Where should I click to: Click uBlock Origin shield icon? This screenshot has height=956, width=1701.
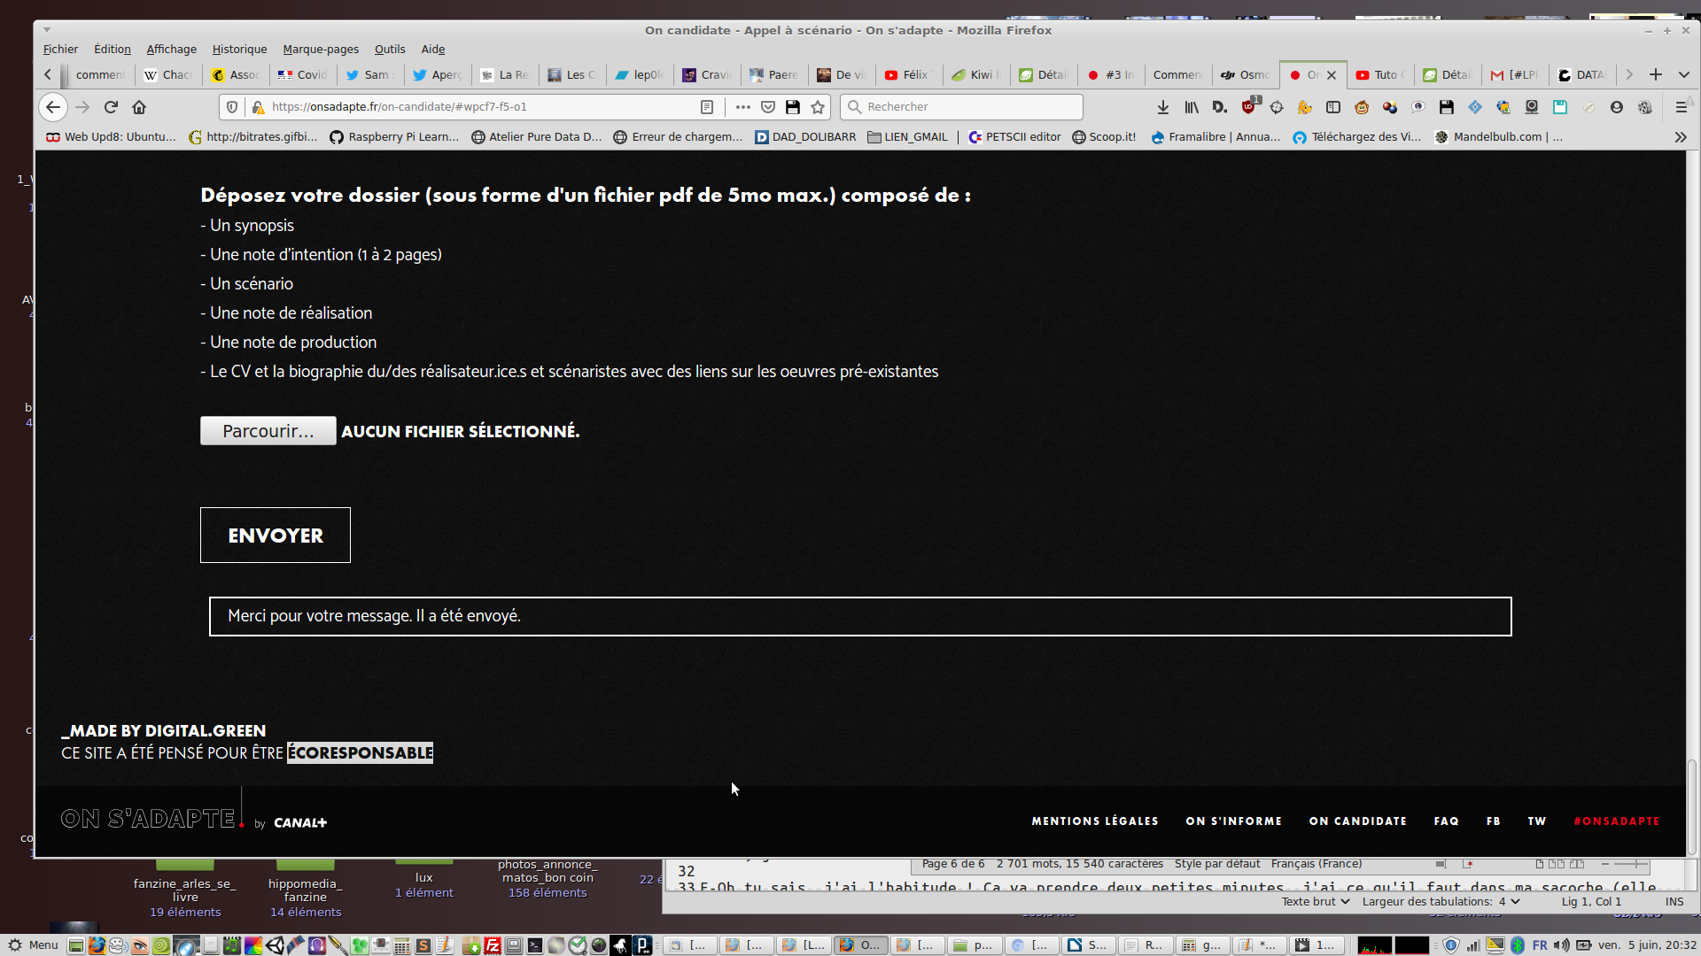1248,107
